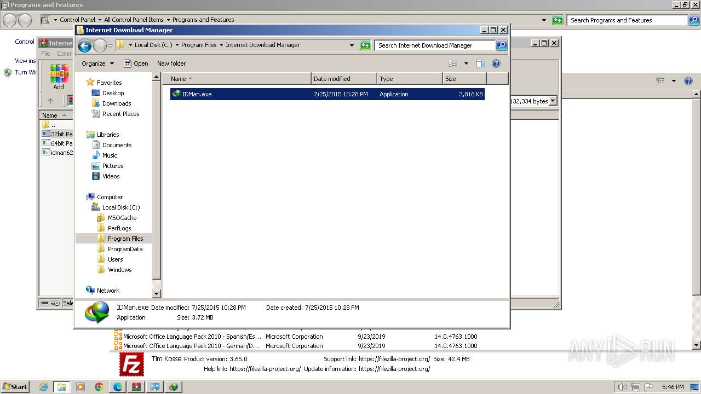
Task: Click help icon in Programs and Features window
Action: (688, 80)
